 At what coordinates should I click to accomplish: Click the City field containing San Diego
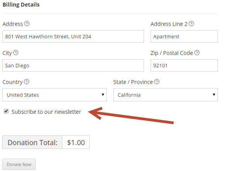click(73, 65)
